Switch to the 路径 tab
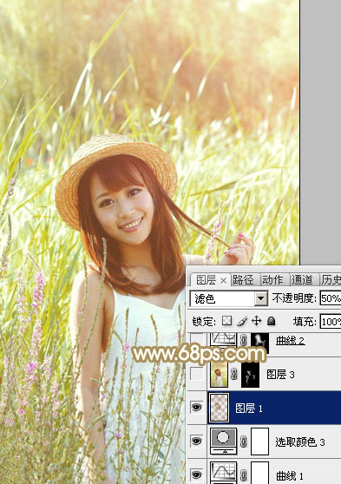This screenshot has width=341, height=484. click(243, 280)
